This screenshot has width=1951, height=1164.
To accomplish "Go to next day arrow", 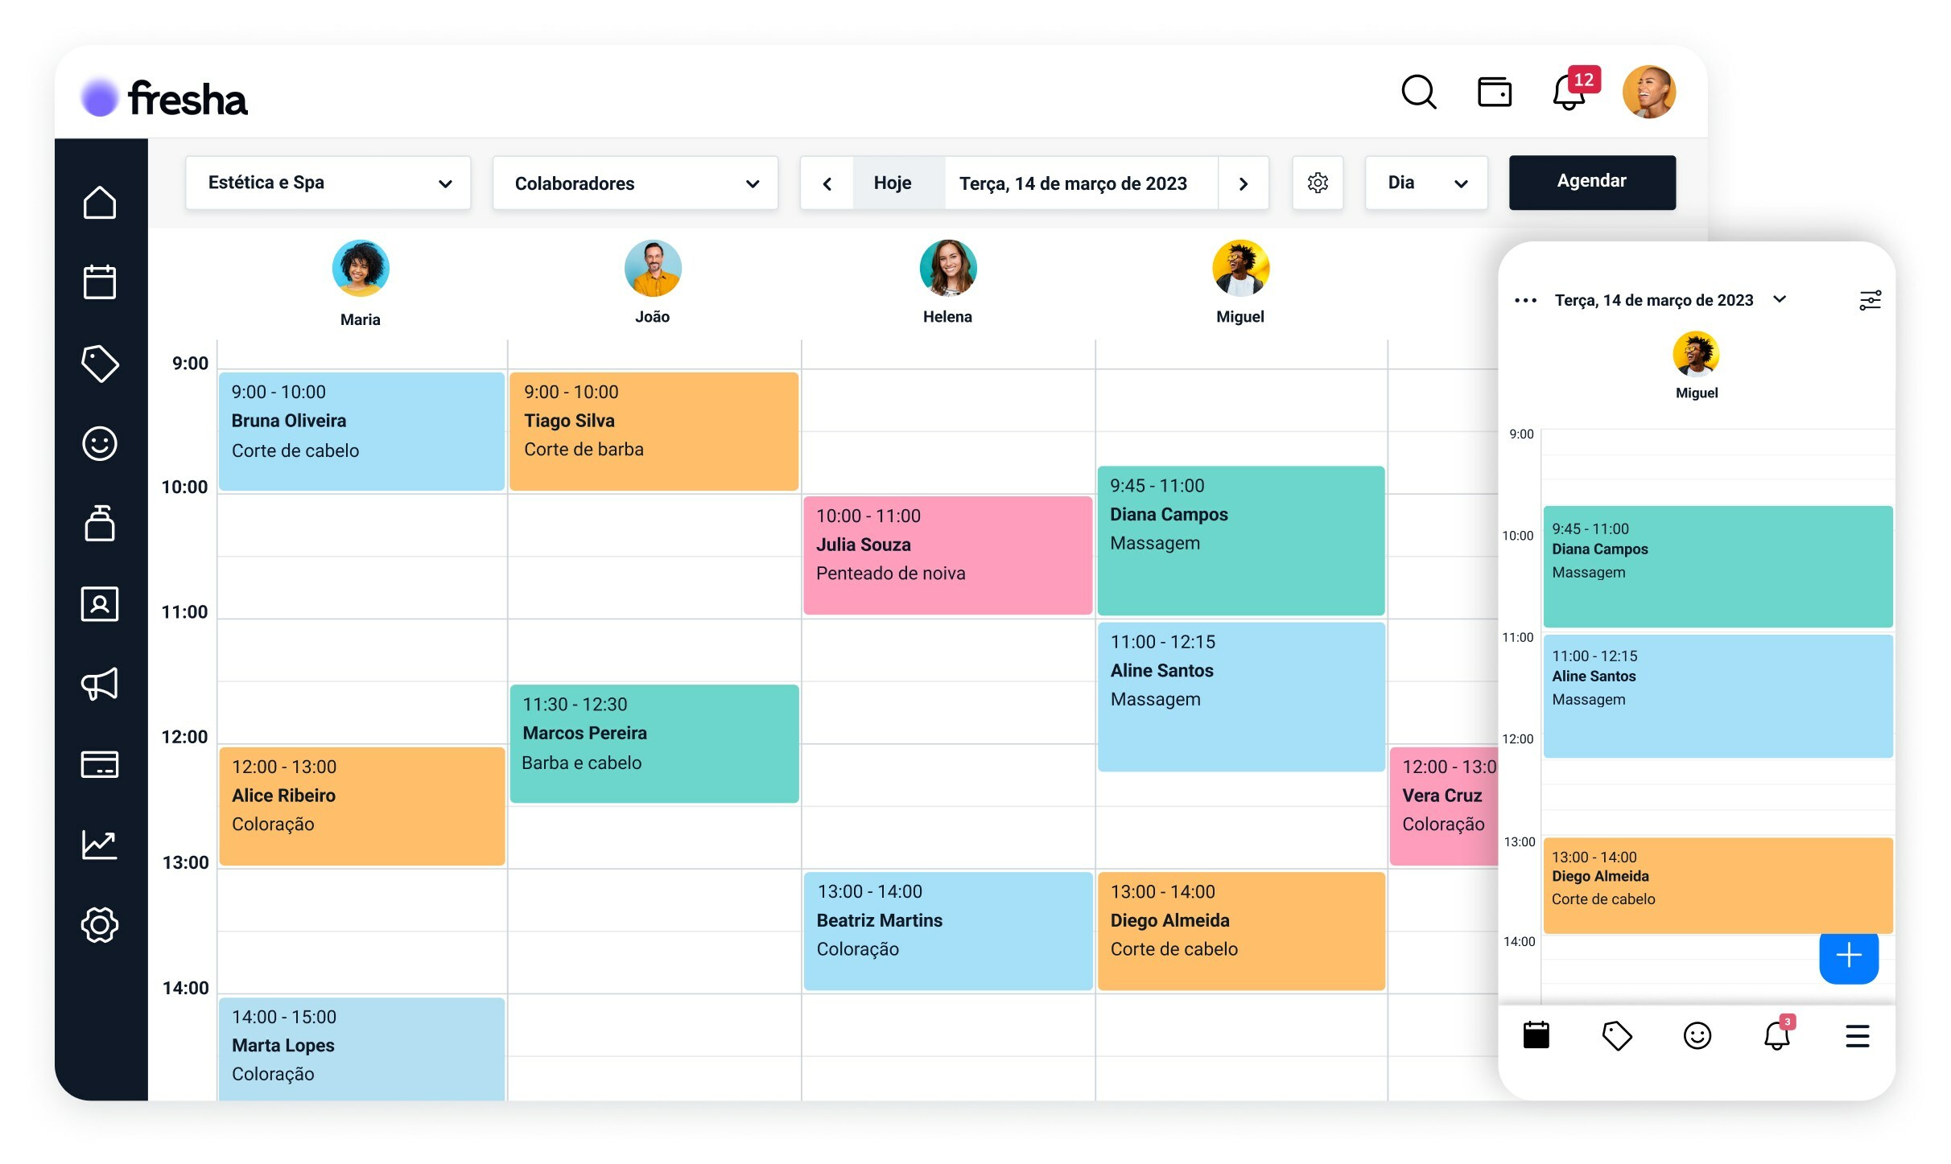I will 1243,183.
